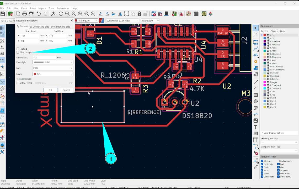Open the Line style dropdown
This screenshot has width=299, height=189.
point(53,62)
